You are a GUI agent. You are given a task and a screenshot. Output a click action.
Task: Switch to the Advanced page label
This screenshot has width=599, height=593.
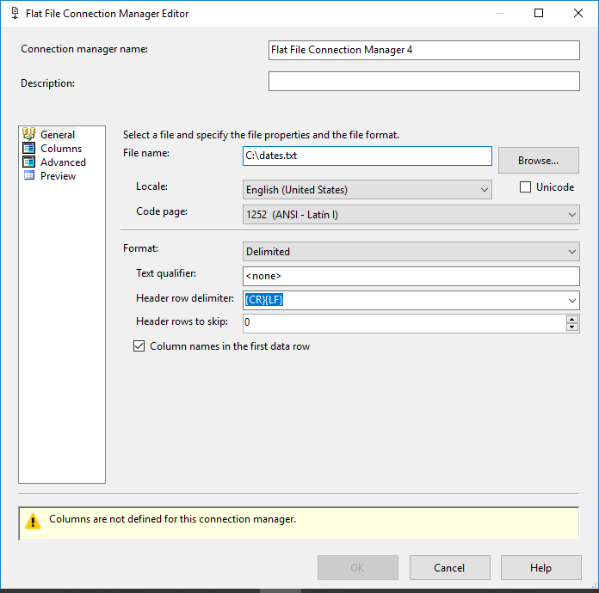point(63,162)
